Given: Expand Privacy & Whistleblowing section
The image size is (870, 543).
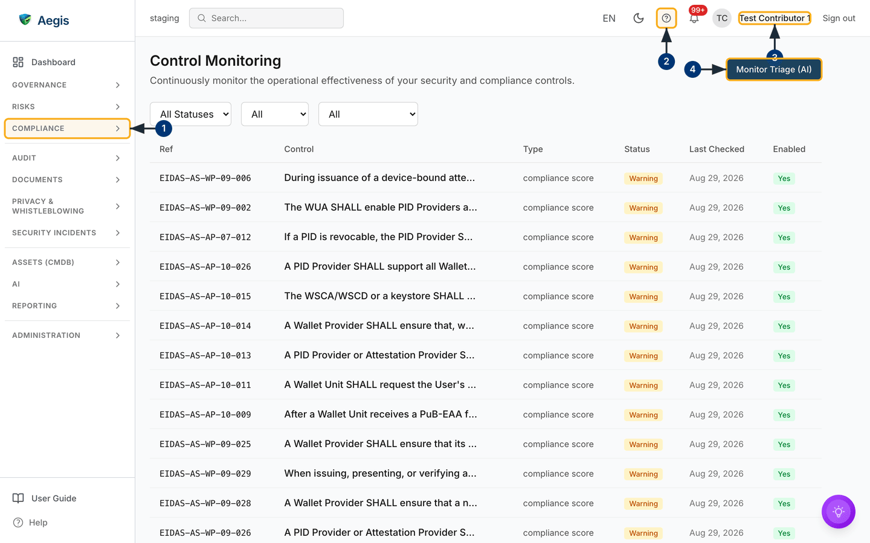Looking at the screenshot, I should tap(67, 206).
